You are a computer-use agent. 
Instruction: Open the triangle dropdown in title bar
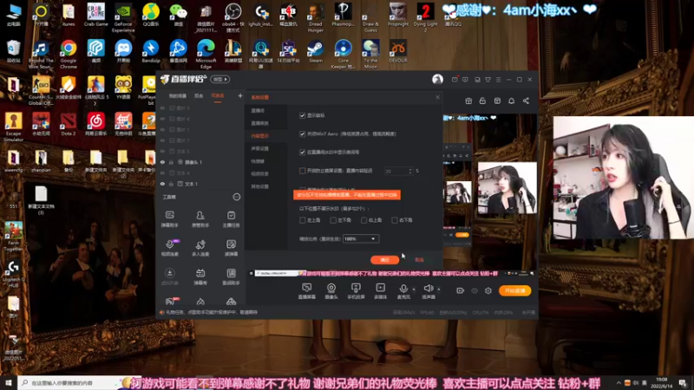(x=488, y=80)
